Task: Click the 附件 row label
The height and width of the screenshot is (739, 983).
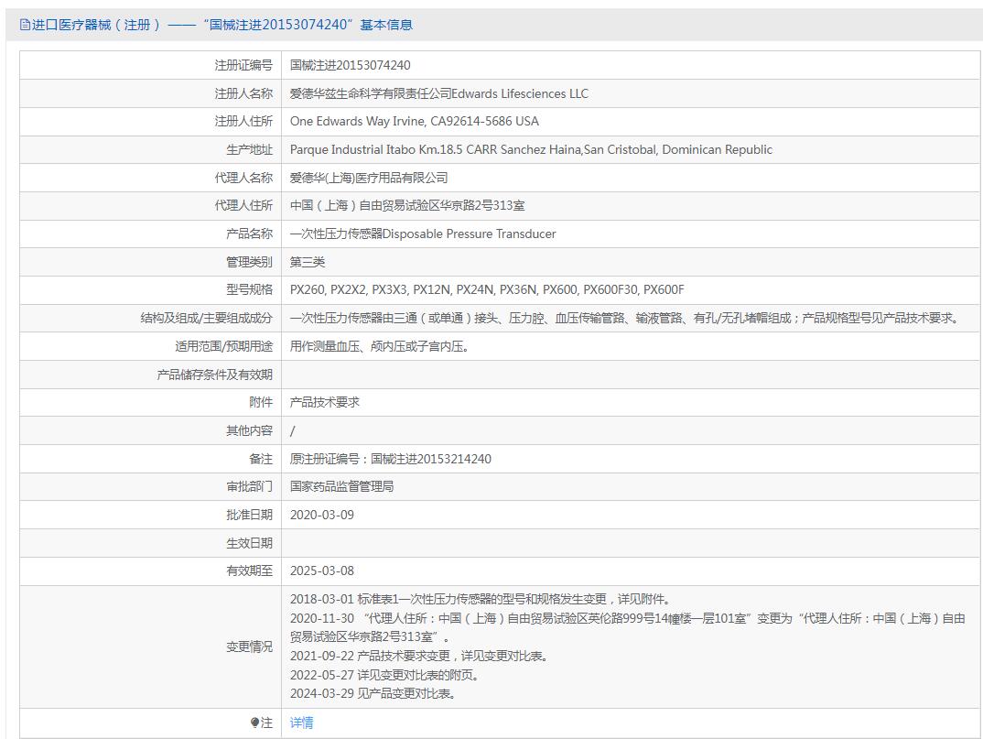Action: tap(261, 402)
